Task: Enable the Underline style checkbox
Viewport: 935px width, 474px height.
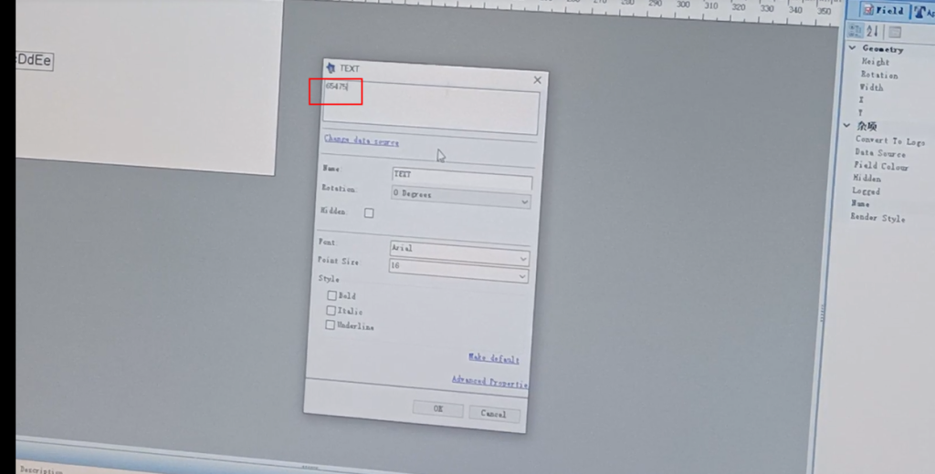Action: [x=330, y=325]
